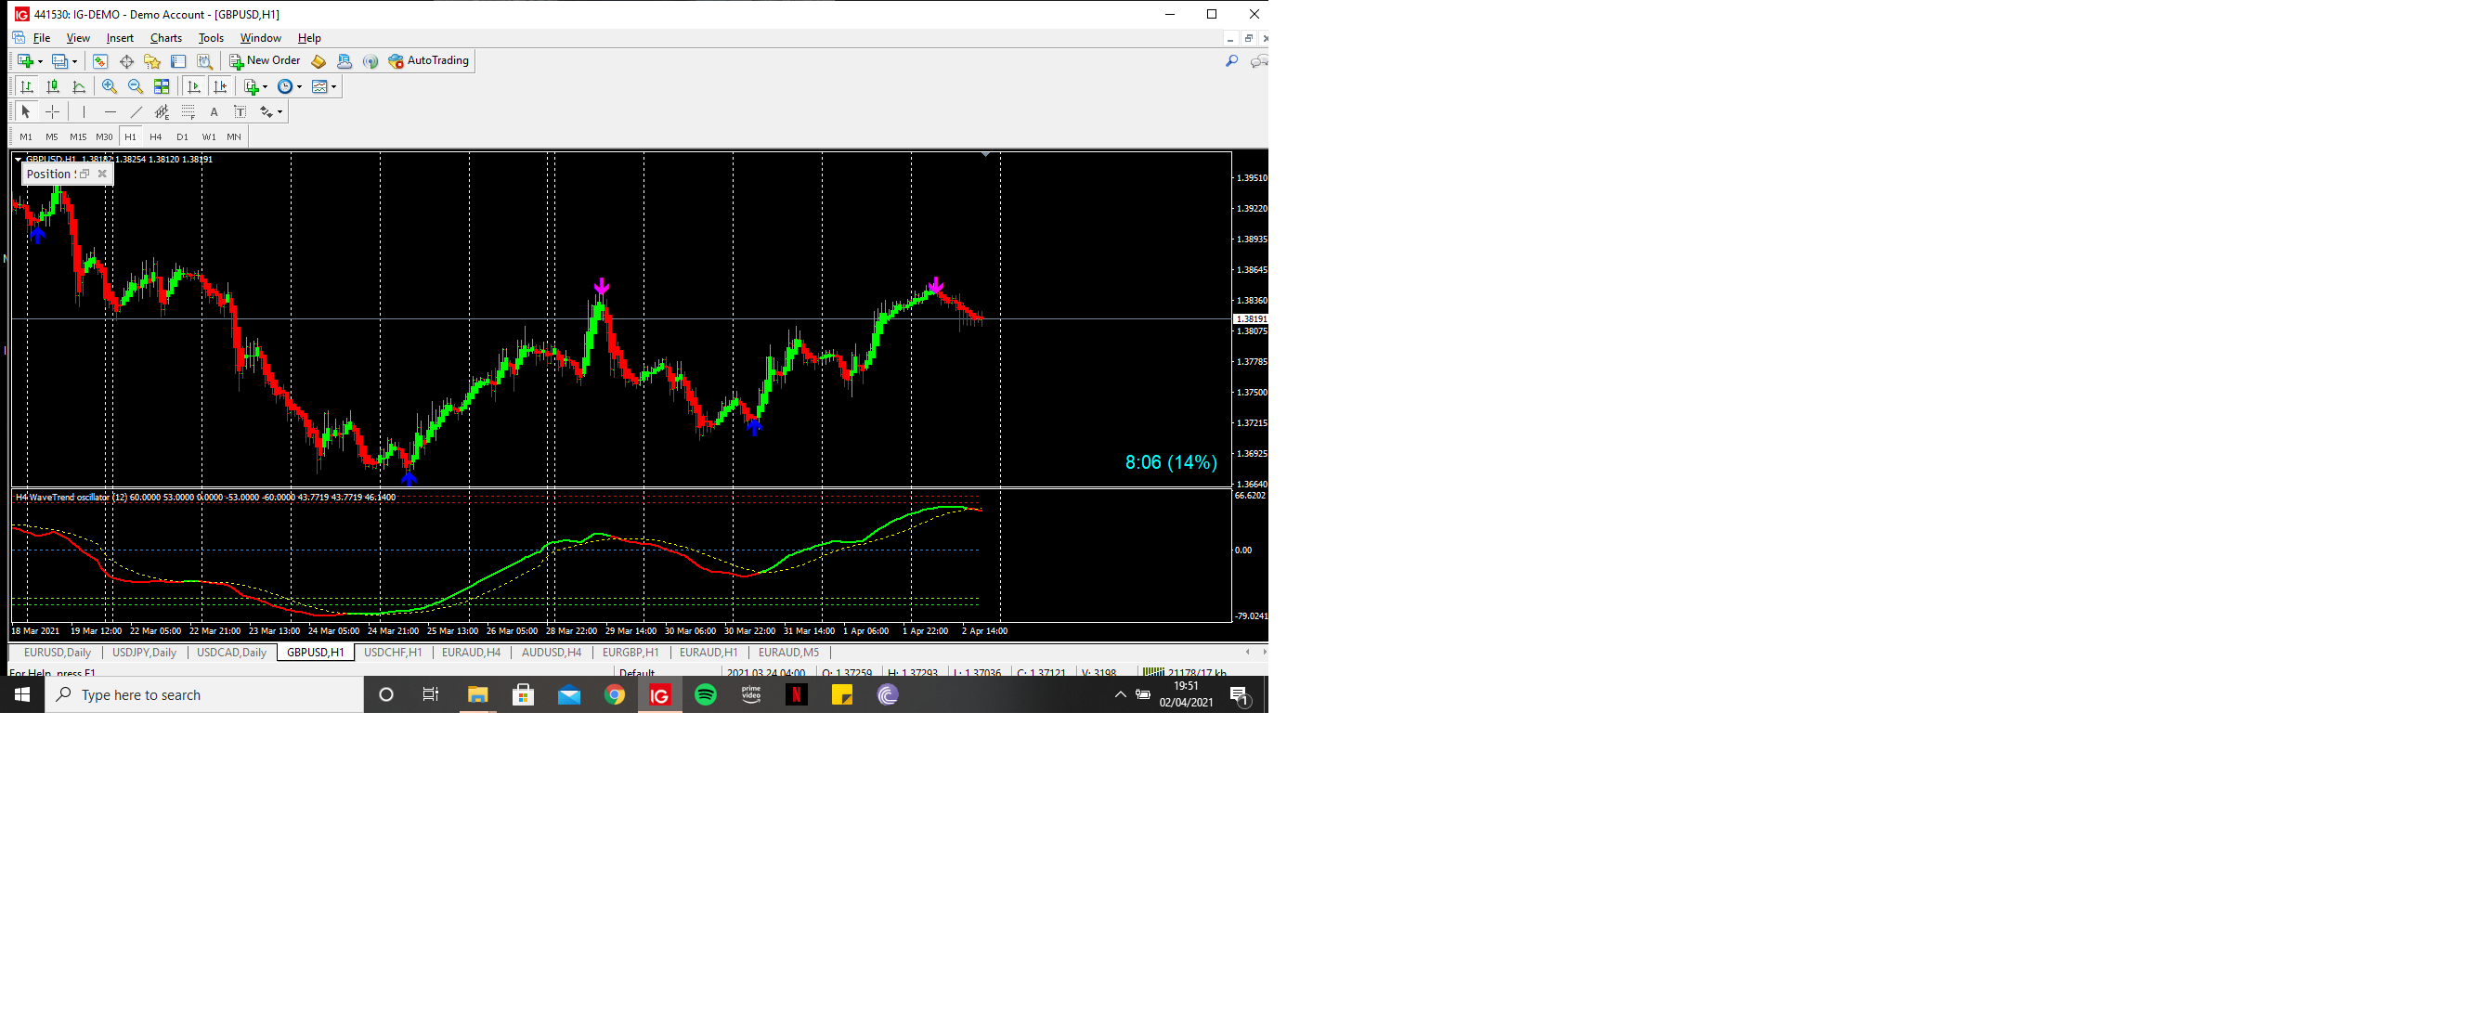The height and width of the screenshot is (1023, 2483).
Task: Open the Navigator favorites folder icon
Action: [152, 60]
